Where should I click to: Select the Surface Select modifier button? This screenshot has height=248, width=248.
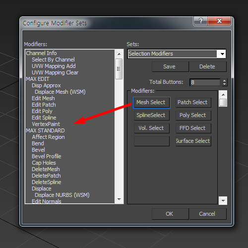pyautogui.click(x=193, y=141)
